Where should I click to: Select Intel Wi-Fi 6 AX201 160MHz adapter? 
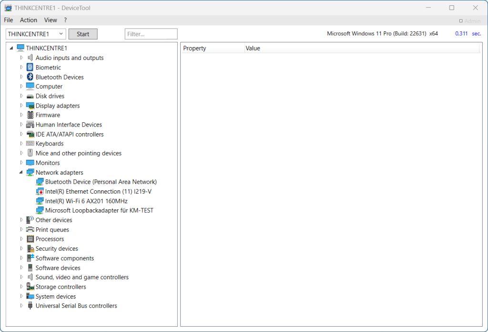(86, 201)
